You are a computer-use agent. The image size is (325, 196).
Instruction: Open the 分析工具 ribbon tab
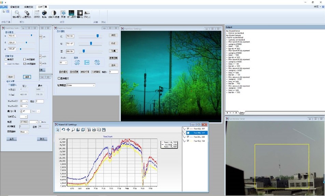(43, 6)
